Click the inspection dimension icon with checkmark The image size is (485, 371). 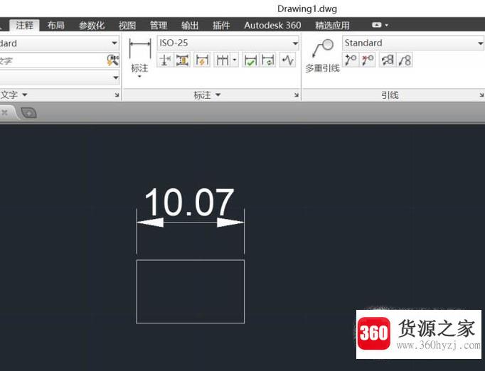(x=250, y=60)
